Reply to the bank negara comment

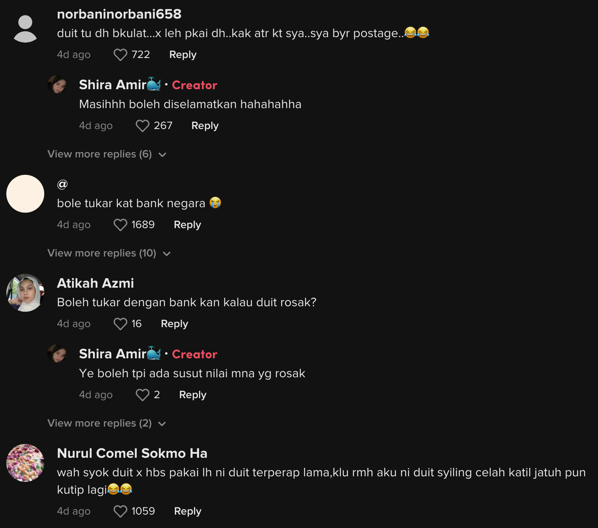188,225
